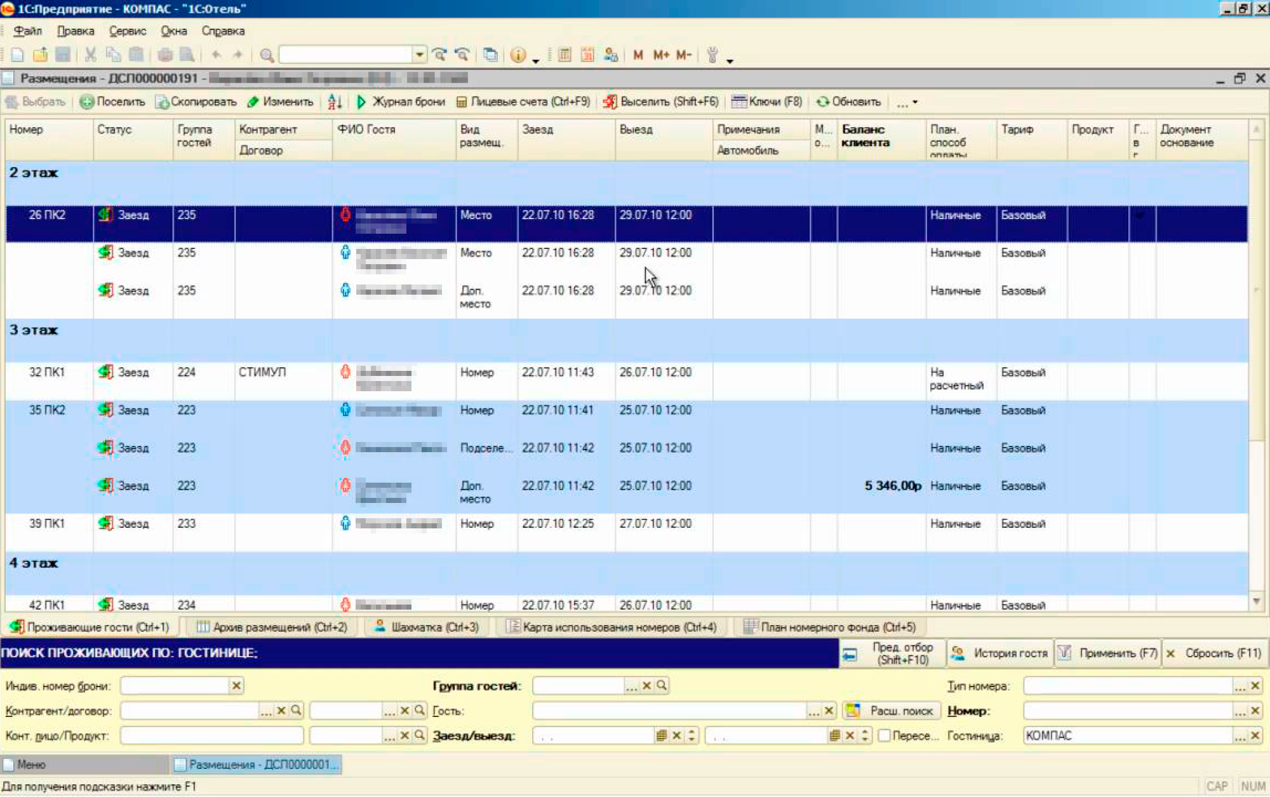Switch to Архив размещений (Ctrl+2) tab
Image resolution: width=1270 pixels, height=797 pixels.
click(x=272, y=627)
